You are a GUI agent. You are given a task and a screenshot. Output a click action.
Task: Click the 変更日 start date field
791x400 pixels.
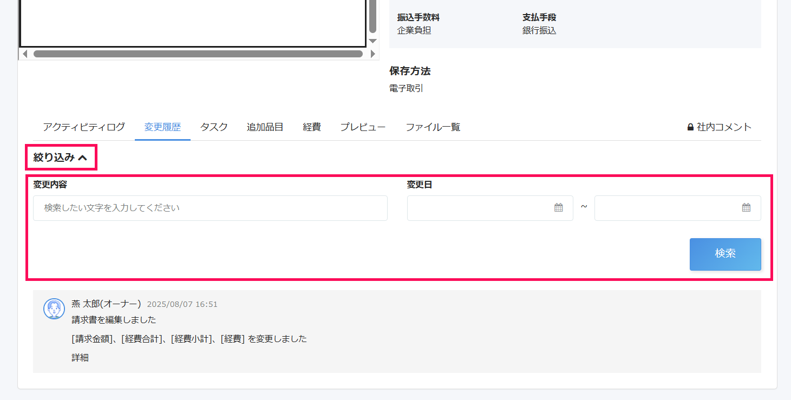(x=490, y=208)
